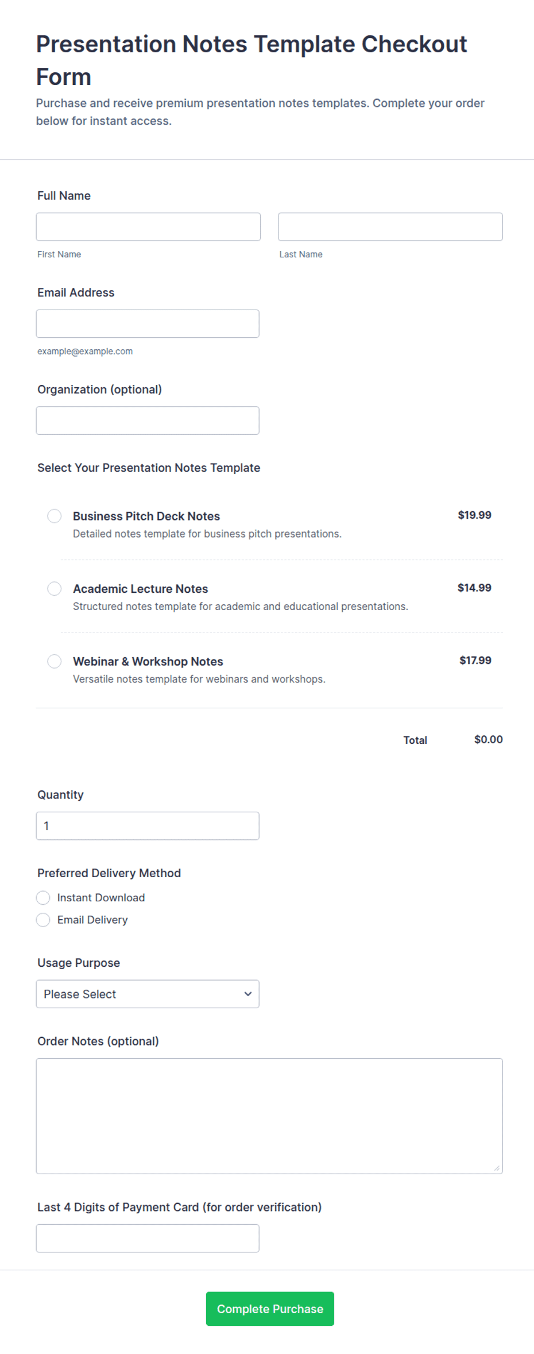Click the dropdown chevron in Usage Purpose
Screen dimensions: 534x1354
coord(248,994)
